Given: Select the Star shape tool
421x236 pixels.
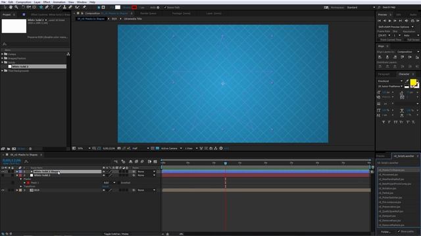Looking at the screenshot, I should [41, 7].
